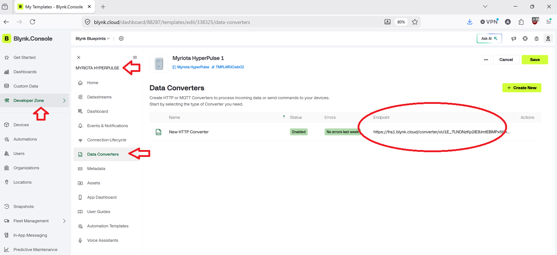Screen dimensions: 557x255
Task: Open Blynk Blueprints organization dropdown
Action: coord(93,39)
